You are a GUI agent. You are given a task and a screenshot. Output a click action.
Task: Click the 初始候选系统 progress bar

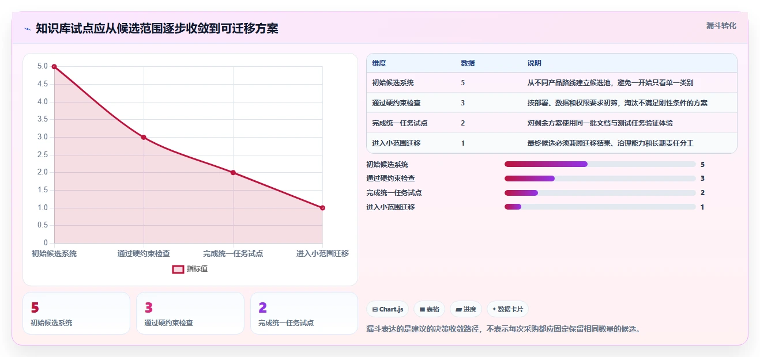click(x=600, y=164)
